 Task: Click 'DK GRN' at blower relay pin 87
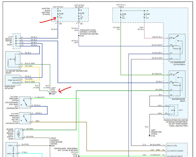tap(159, 89)
